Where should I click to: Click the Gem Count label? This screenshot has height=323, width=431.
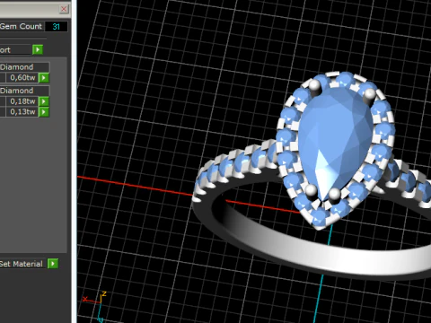click(21, 26)
